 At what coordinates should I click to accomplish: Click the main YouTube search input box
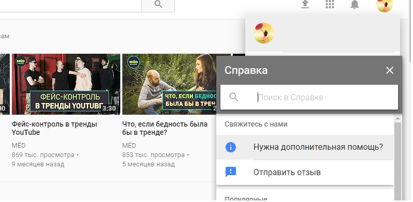point(71,5)
